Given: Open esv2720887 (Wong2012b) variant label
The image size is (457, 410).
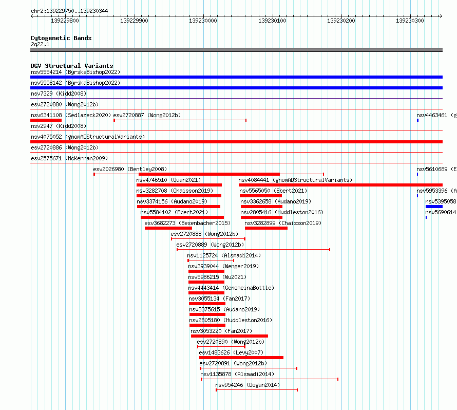Looking at the screenshot, I should tap(147, 115).
